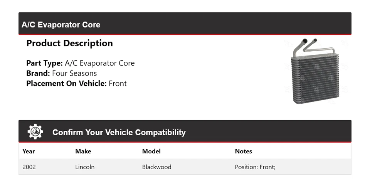This screenshot has width=370, height=187.
Task: Click the Position: Front; notes cell
Action: click(255, 167)
